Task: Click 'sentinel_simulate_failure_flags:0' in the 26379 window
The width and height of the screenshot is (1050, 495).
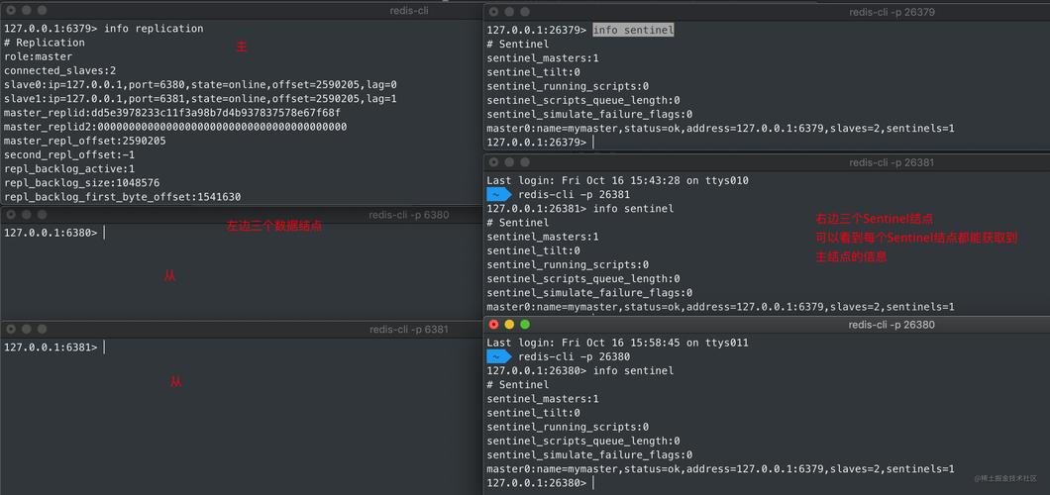Action: (x=589, y=115)
